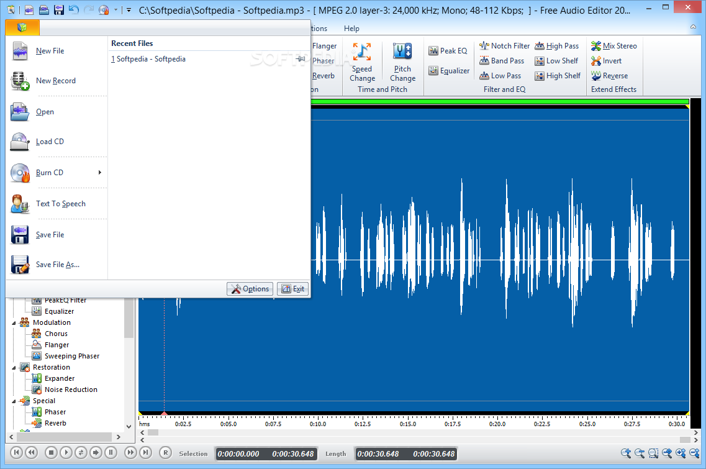
Task: Click the effects tree horizontal scrollbar thumb
Action: [64, 437]
